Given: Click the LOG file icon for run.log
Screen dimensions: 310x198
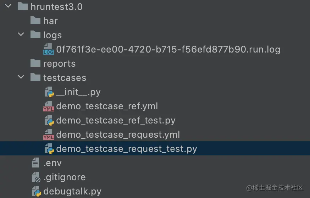Looking at the screenshot, I should pos(49,49).
